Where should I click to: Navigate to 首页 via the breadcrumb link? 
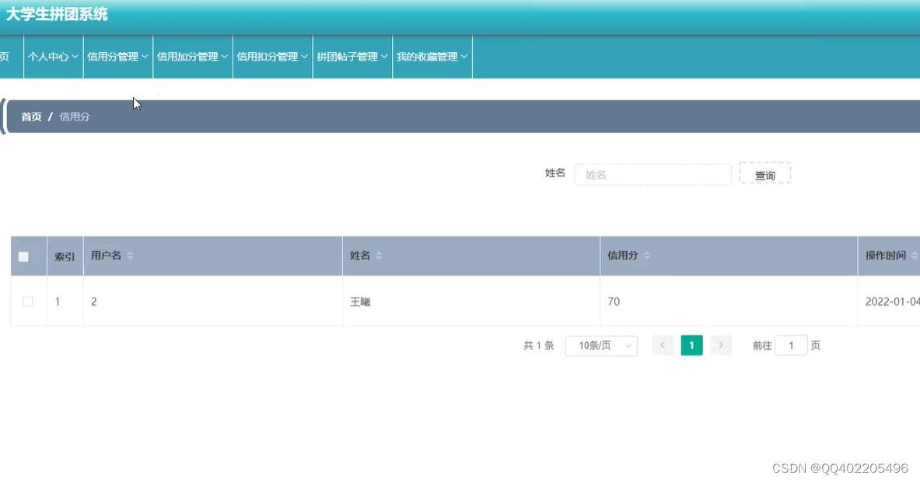(30, 116)
